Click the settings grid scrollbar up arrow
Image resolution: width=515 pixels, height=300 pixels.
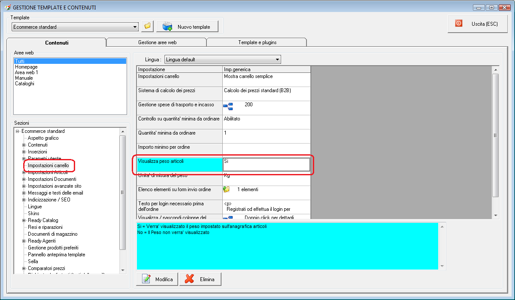(495, 69)
